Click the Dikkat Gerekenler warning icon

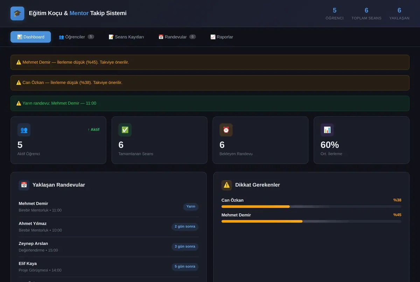[226, 185]
